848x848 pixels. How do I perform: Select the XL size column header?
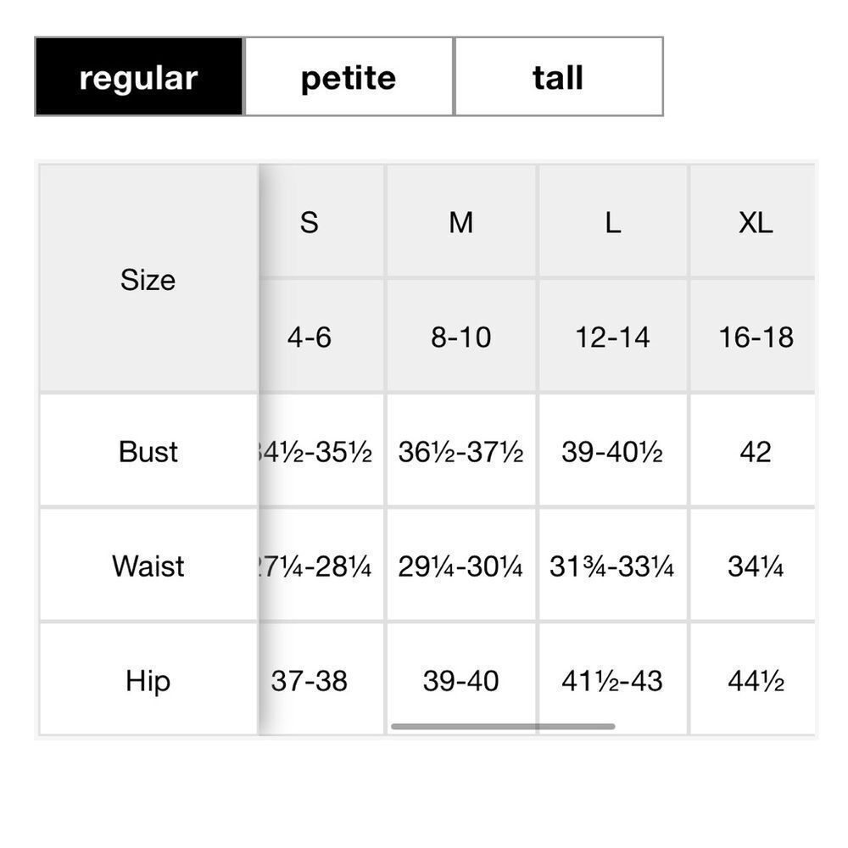[753, 221]
